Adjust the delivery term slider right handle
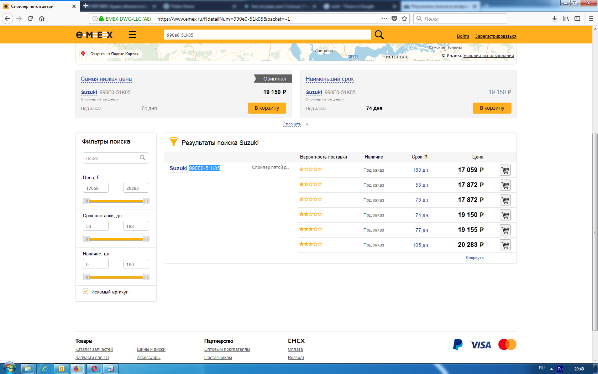Image resolution: width=598 pixels, height=374 pixels. click(x=146, y=239)
